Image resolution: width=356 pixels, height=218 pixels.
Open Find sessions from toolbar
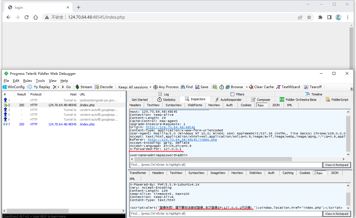click(x=187, y=87)
